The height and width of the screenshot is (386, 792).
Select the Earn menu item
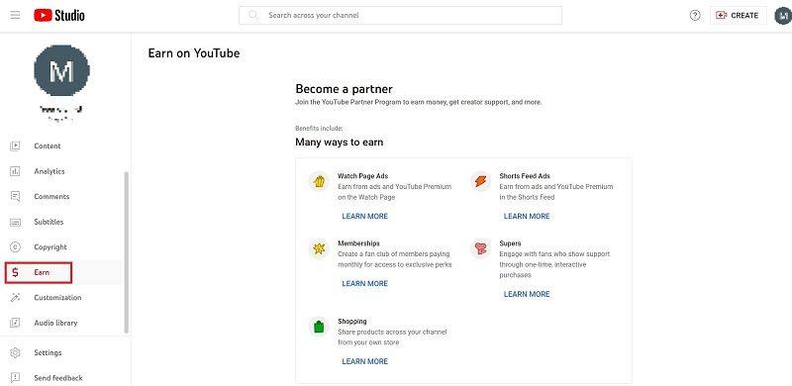point(39,272)
